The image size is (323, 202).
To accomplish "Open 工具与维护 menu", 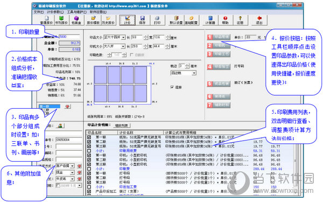I will point(76,12).
